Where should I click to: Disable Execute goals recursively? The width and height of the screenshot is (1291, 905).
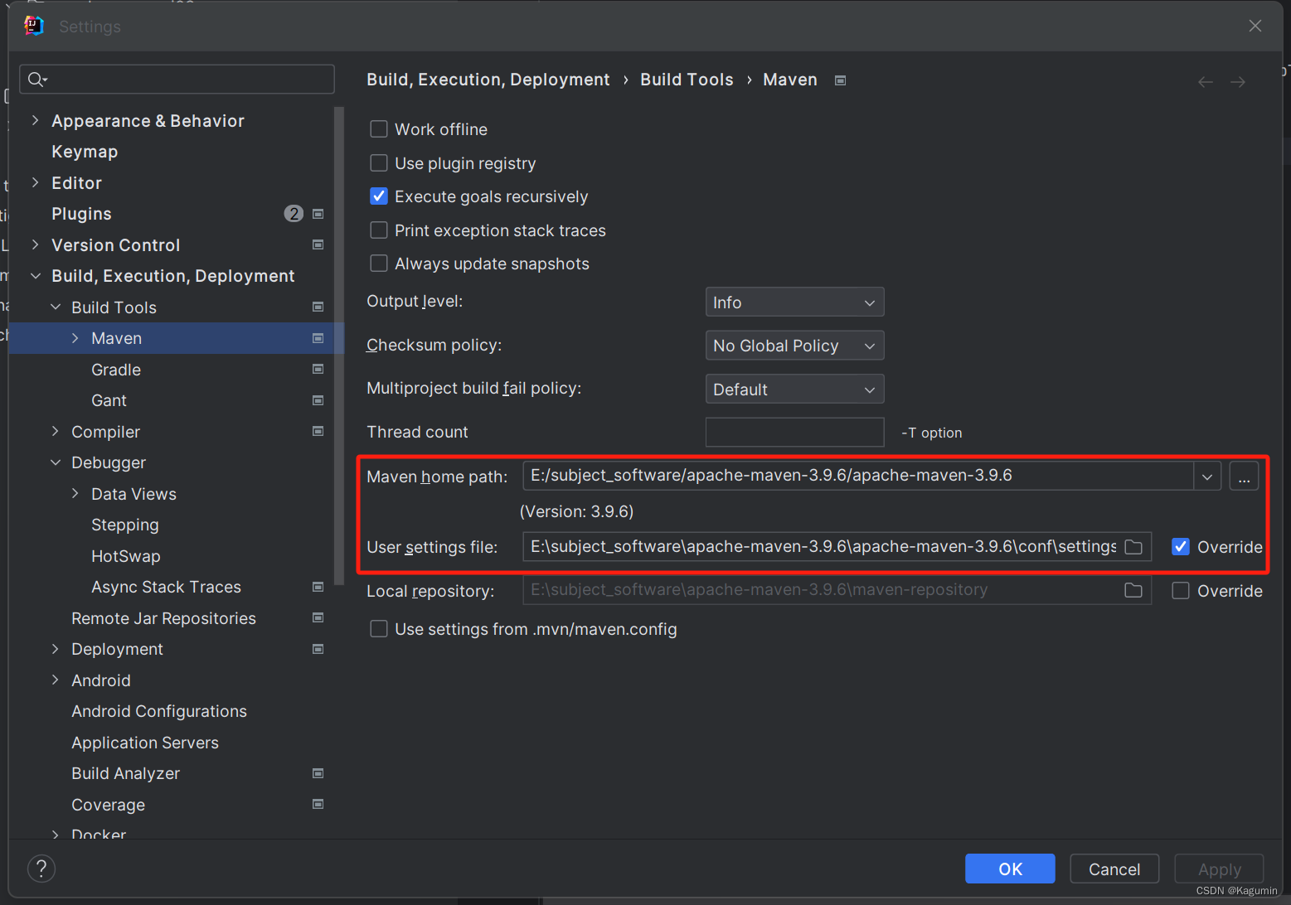click(379, 196)
